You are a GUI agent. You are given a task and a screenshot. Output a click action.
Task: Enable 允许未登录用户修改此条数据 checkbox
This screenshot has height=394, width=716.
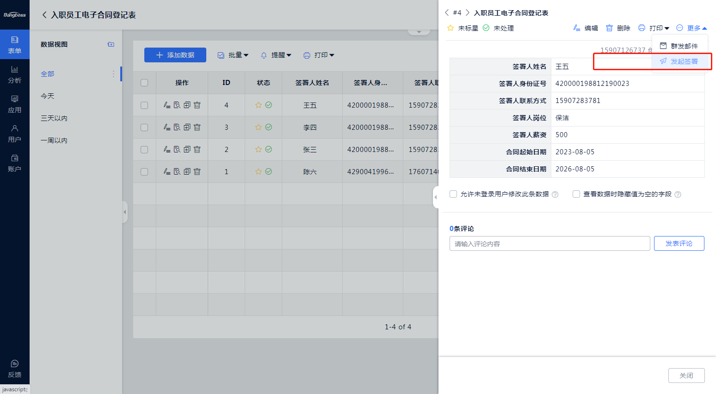point(453,194)
